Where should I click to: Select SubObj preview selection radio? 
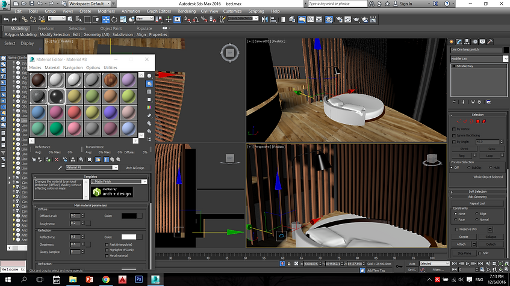pyautogui.click(x=469, y=168)
